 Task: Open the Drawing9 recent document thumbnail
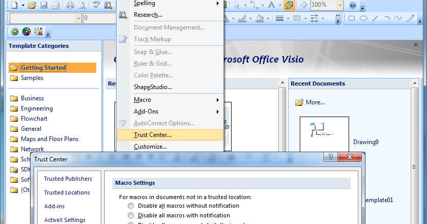[x=324, y=134]
